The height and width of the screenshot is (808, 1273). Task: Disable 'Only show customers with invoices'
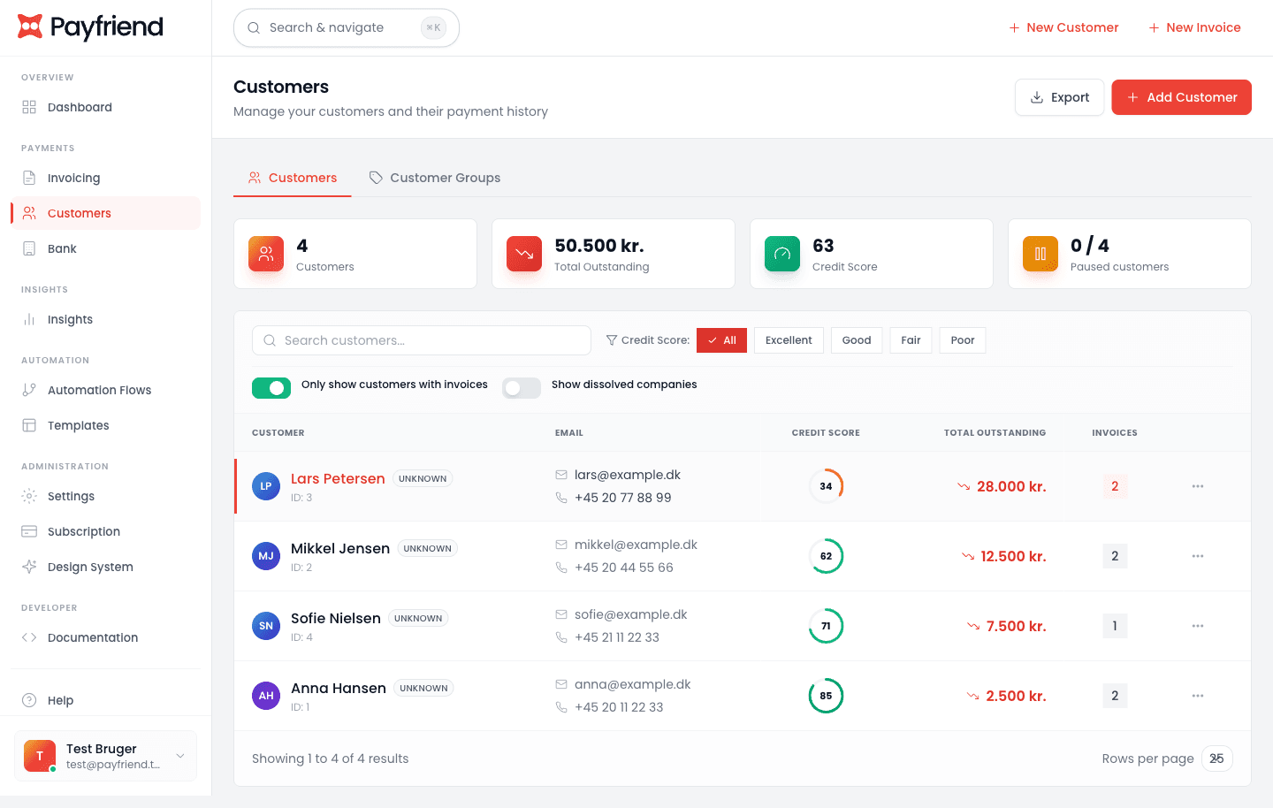pyautogui.click(x=271, y=388)
